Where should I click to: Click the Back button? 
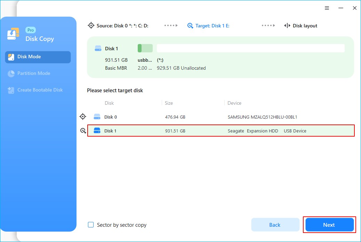pos(275,225)
